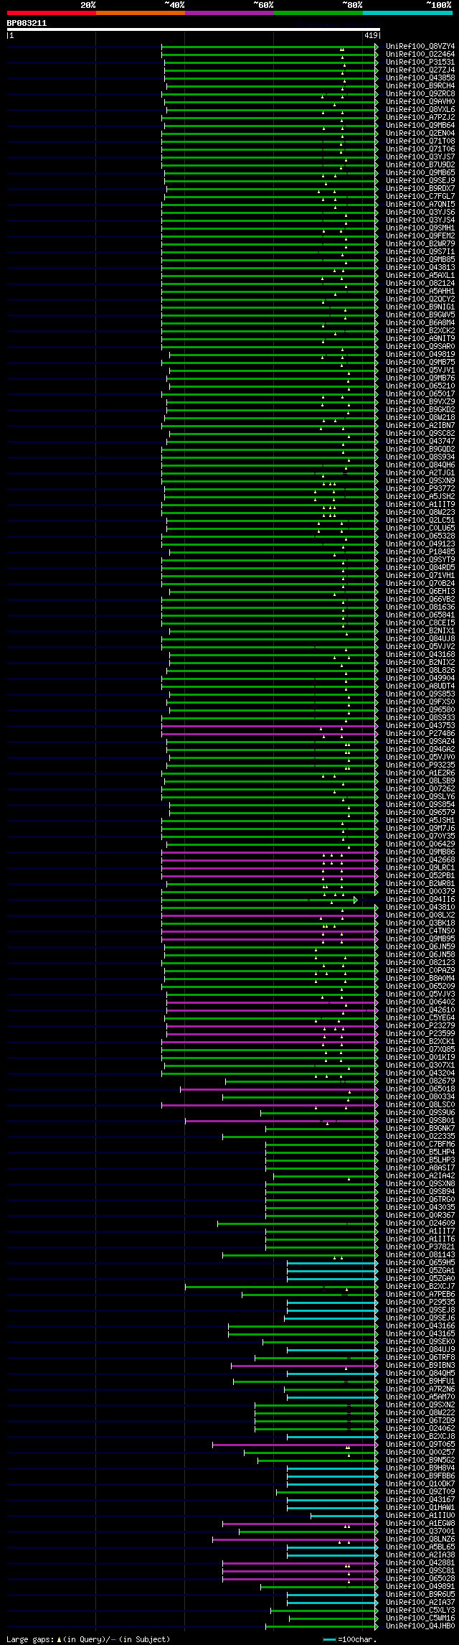459x1645 pixels.
Task: Click the cyan alignment bar for UniRef100_Q5ZGA1
Action: [331, 1271]
